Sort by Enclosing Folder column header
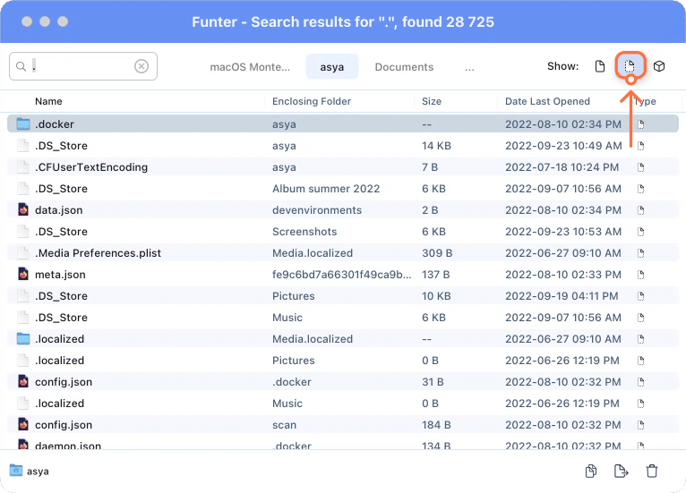 click(x=312, y=101)
